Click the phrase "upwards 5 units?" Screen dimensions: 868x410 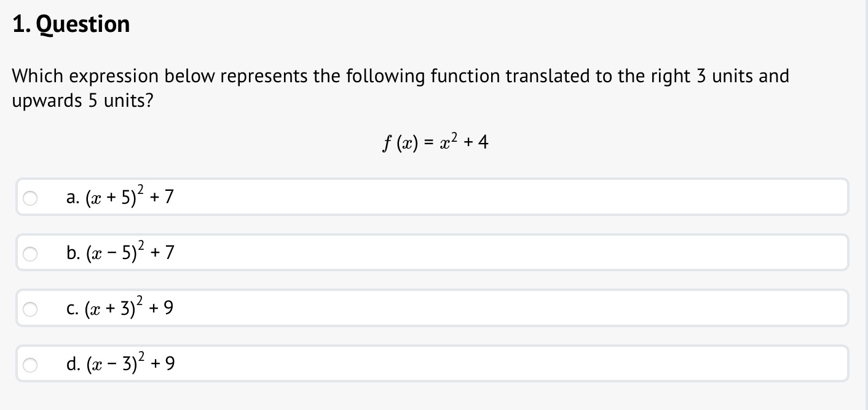tap(83, 101)
